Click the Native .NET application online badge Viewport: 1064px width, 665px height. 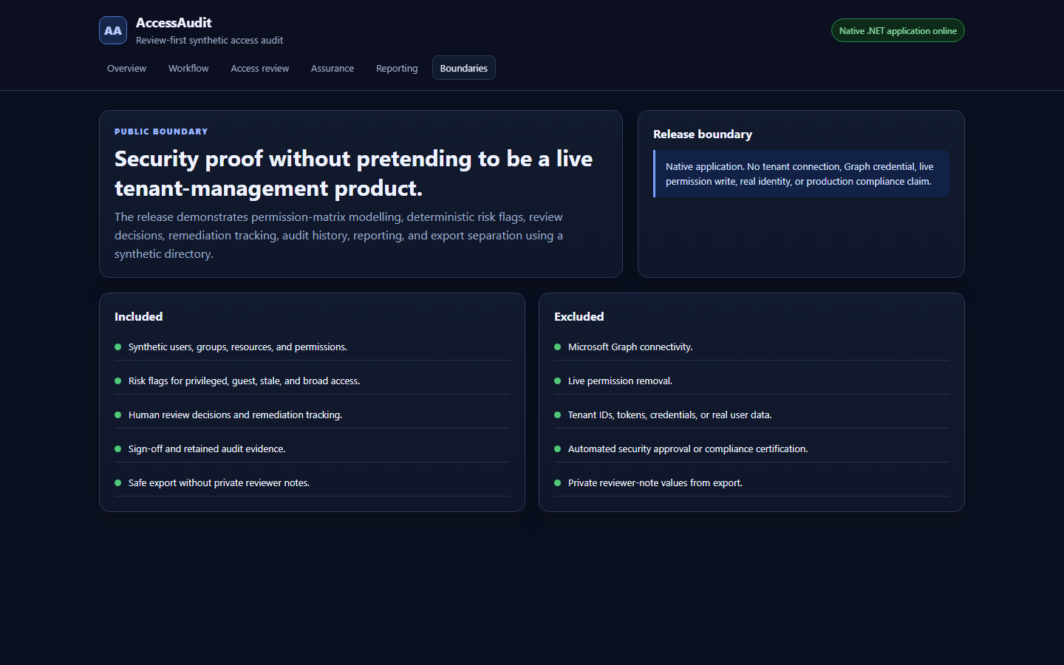[x=898, y=30]
